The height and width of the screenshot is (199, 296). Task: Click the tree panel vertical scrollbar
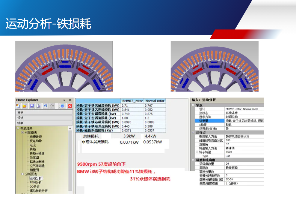point(70,158)
